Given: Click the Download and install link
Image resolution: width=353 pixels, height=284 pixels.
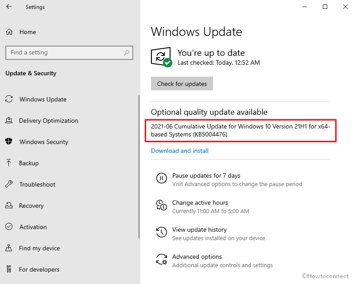Looking at the screenshot, I should point(180,151).
